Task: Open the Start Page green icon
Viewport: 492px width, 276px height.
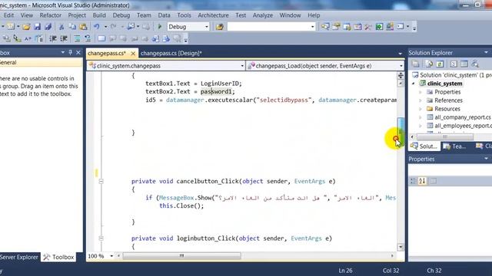Action: click(x=379, y=27)
